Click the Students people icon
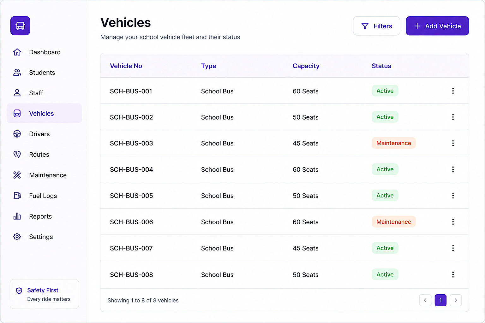The image size is (485, 323). [17, 73]
